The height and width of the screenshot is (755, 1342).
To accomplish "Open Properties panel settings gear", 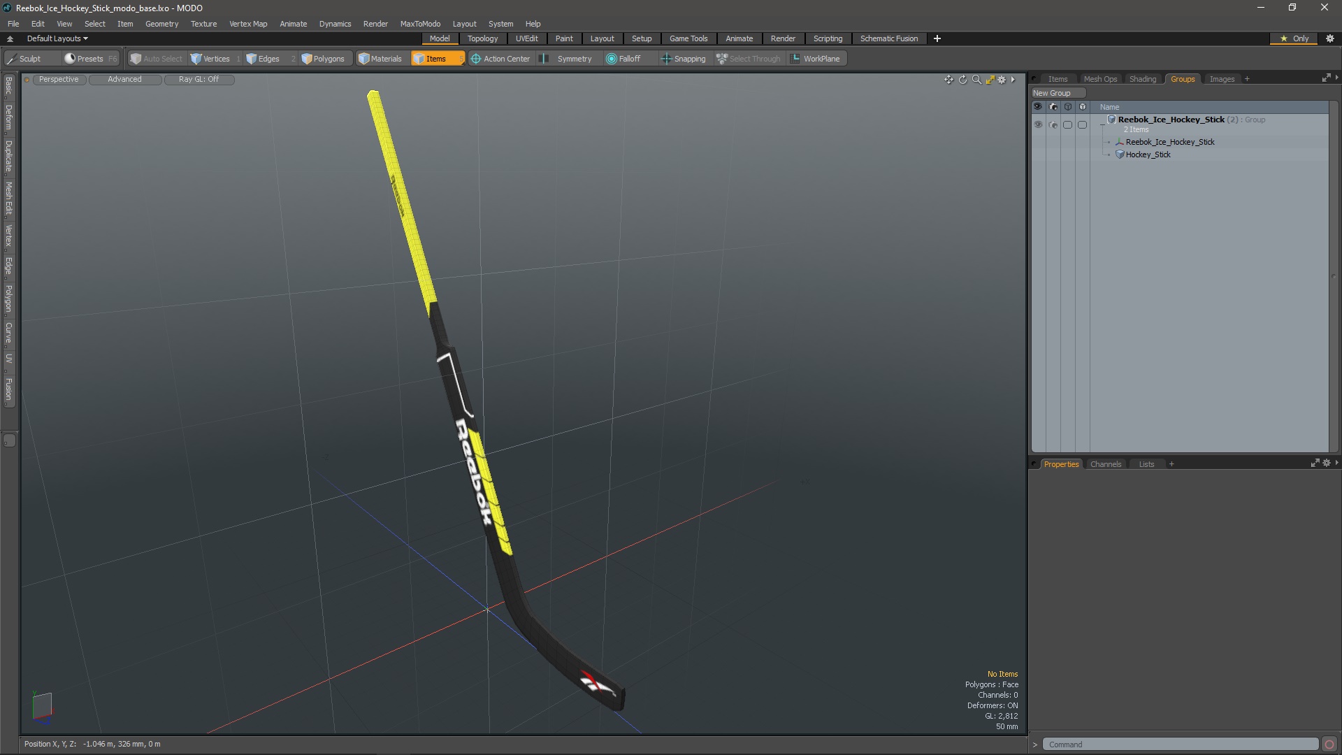I will 1327,463.
